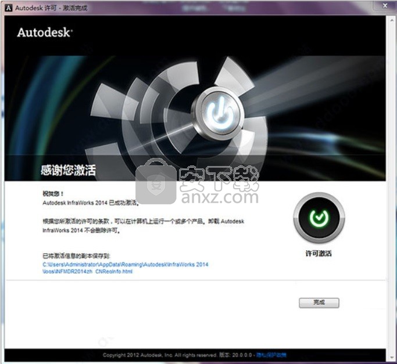
Task: Click the Copyright 2012 Autodesk footer text
Action: click(x=160, y=355)
